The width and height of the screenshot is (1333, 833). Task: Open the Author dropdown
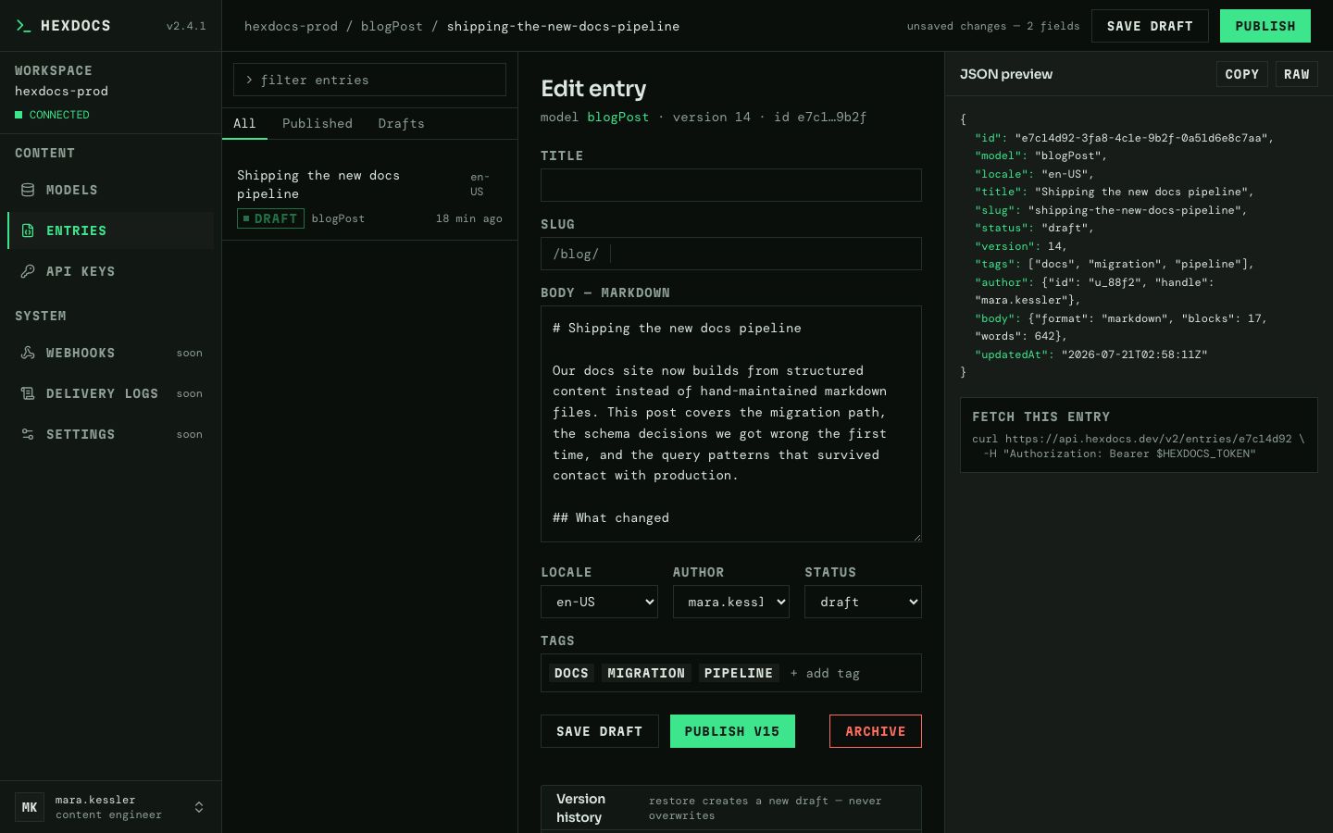(731, 602)
